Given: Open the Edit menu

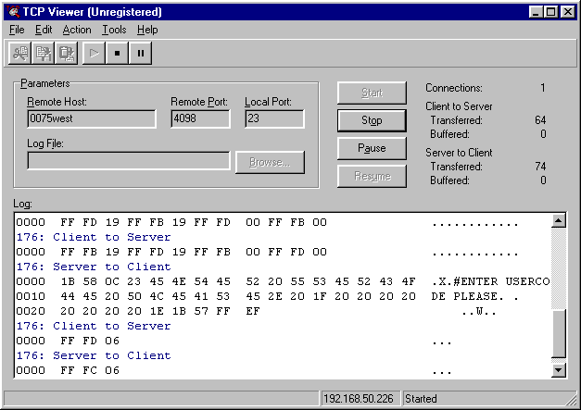Looking at the screenshot, I should click(44, 30).
